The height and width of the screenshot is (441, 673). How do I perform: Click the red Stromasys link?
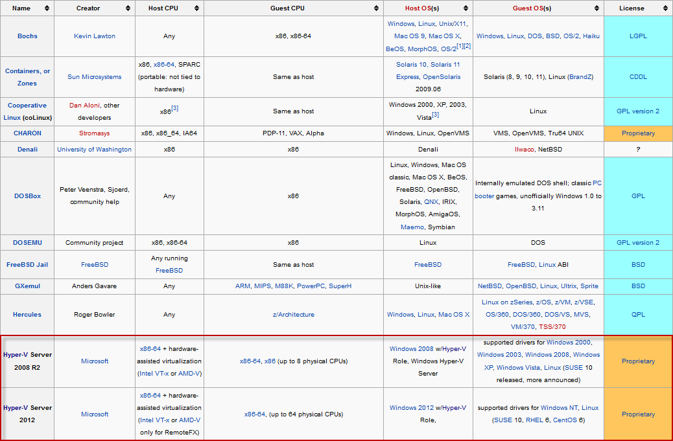click(95, 133)
